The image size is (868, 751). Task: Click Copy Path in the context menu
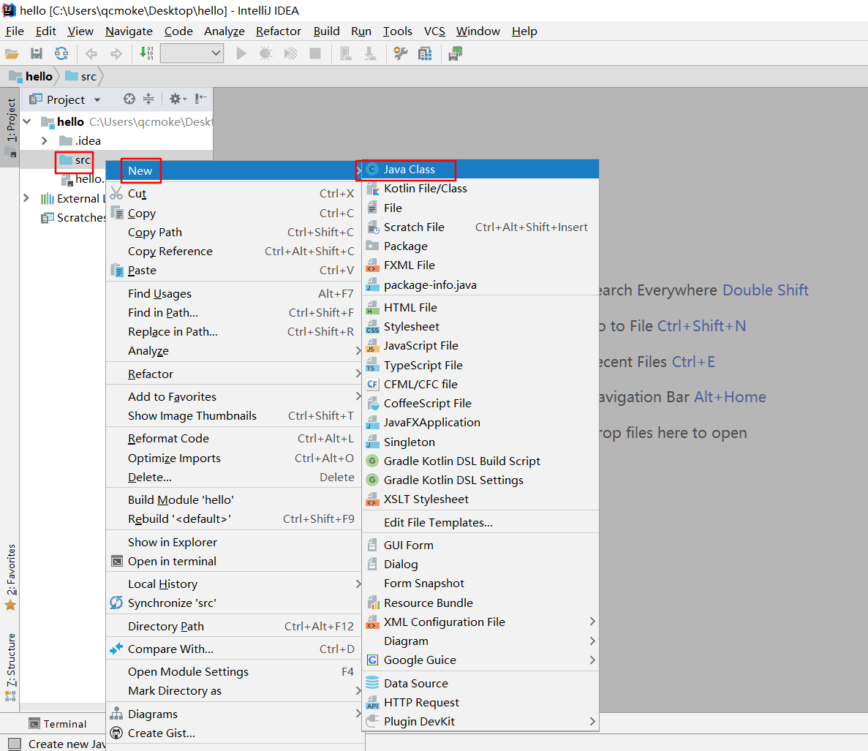pyautogui.click(x=234, y=233)
